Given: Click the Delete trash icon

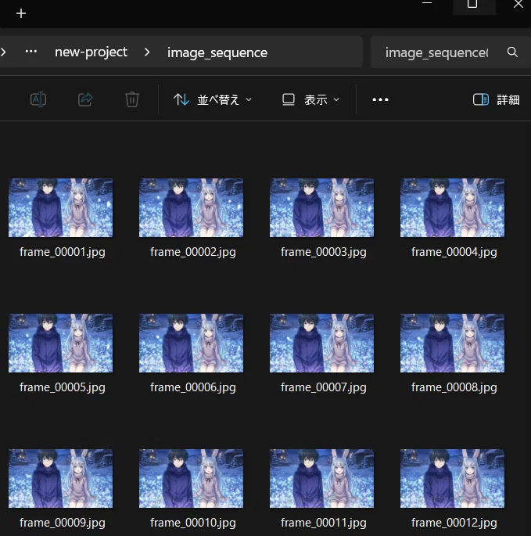Looking at the screenshot, I should 132,99.
